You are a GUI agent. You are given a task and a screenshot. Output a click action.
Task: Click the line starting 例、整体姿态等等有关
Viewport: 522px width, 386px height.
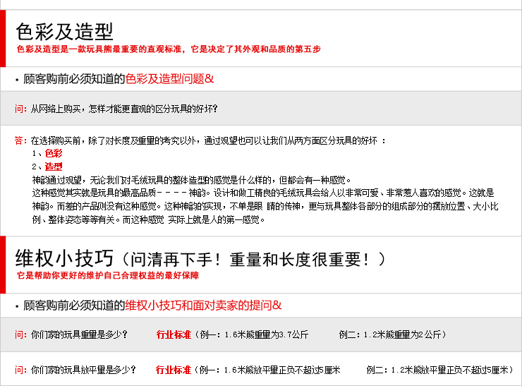pyautogui.click(x=148, y=219)
